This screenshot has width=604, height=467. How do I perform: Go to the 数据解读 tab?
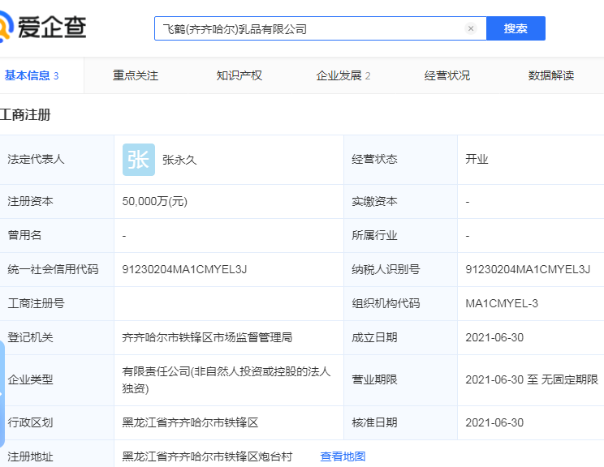coord(551,75)
